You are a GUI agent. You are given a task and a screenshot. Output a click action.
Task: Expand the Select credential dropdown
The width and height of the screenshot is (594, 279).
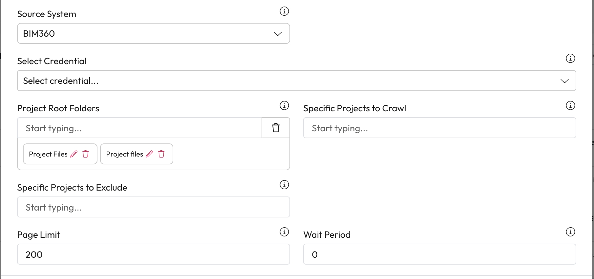pos(296,81)
